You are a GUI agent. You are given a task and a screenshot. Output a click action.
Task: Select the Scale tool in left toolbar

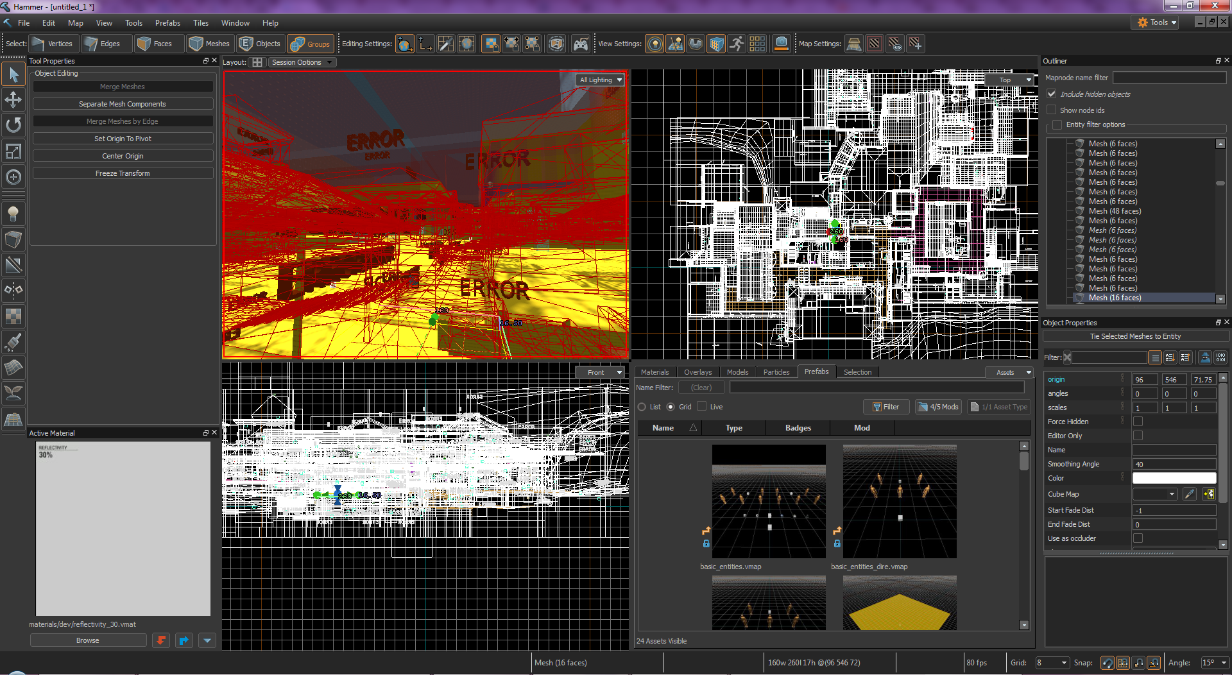point(13,151)
